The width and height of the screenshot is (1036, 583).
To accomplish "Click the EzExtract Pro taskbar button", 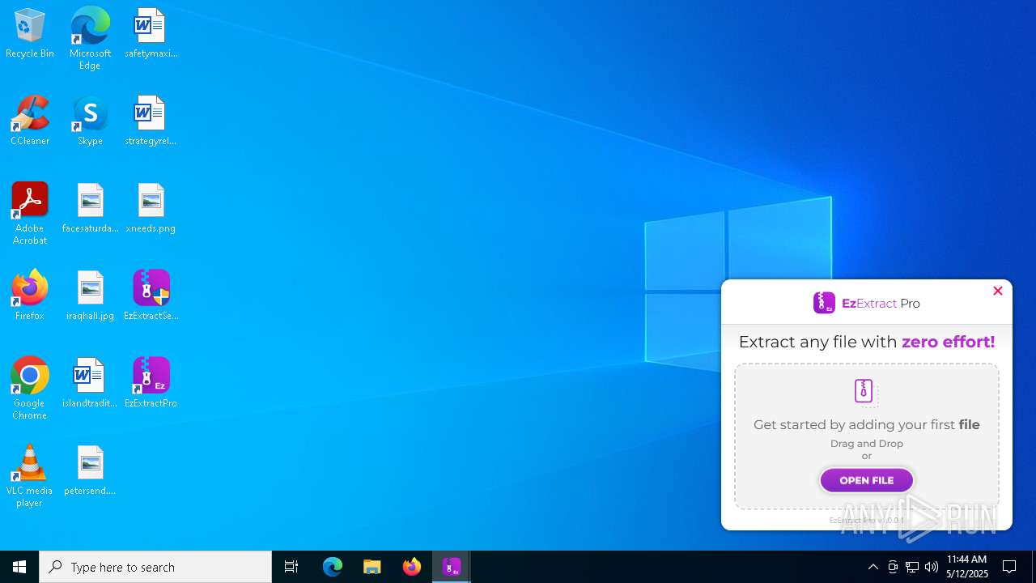I will [452, 567].
